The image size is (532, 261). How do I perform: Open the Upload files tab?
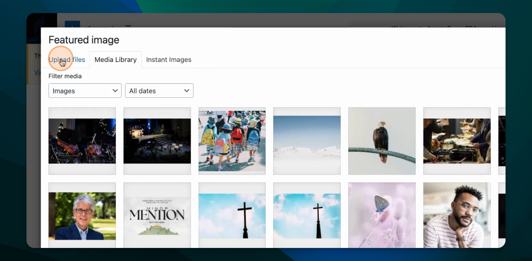pyautogui.click(x=67, y=60)
